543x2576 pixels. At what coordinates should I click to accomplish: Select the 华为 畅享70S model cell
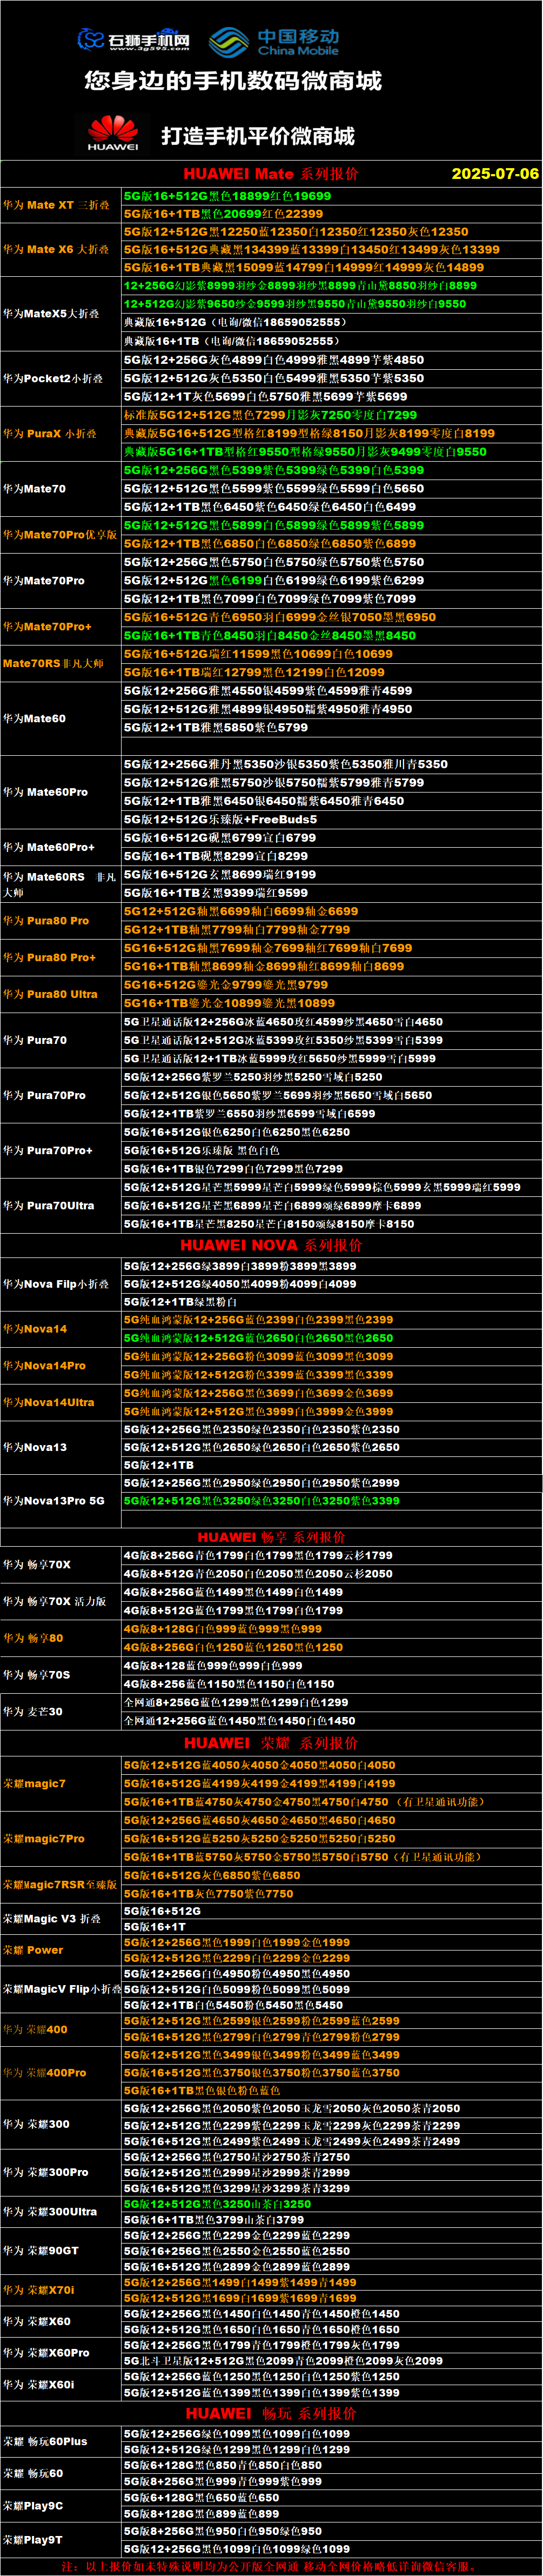(61, 1674)
